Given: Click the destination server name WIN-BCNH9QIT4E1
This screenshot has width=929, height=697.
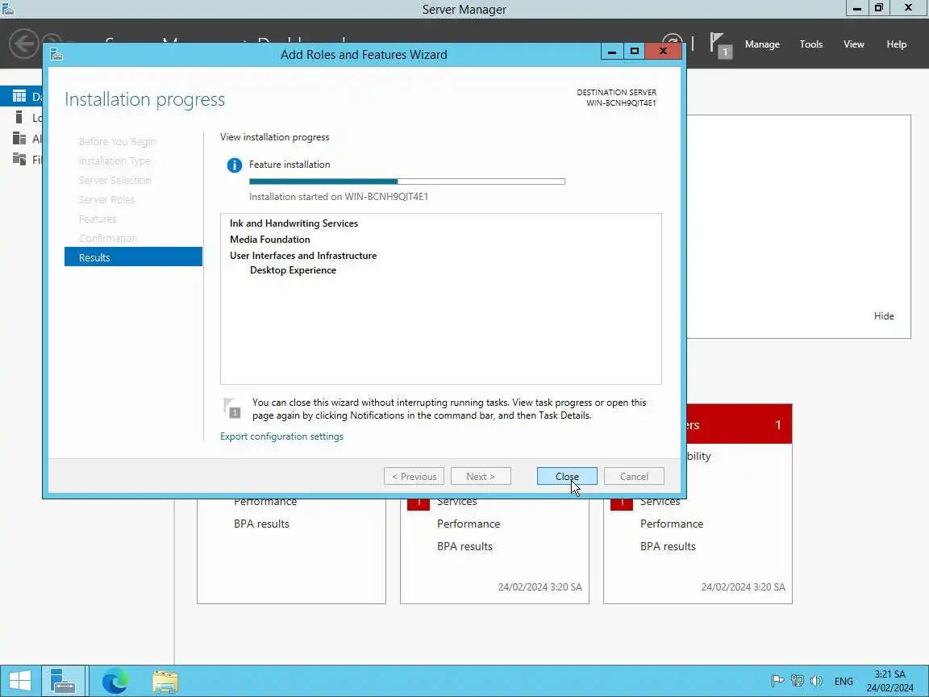Looking at the screenshot, I should pyautogui.click(x=621, y=103).
